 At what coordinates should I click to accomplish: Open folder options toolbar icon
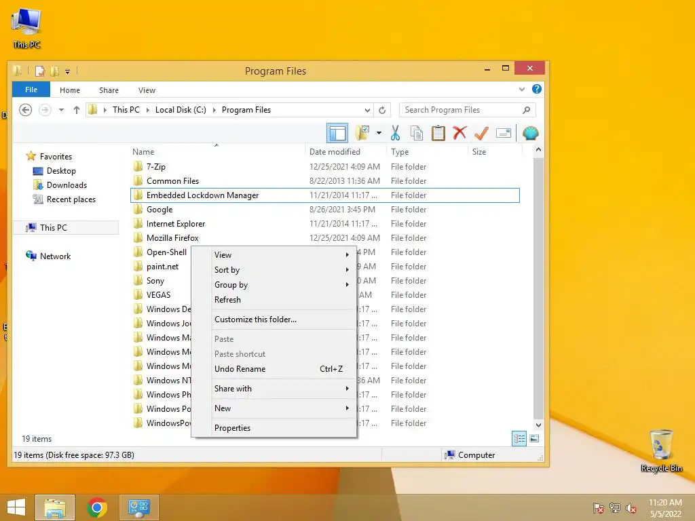click(362, 133)
